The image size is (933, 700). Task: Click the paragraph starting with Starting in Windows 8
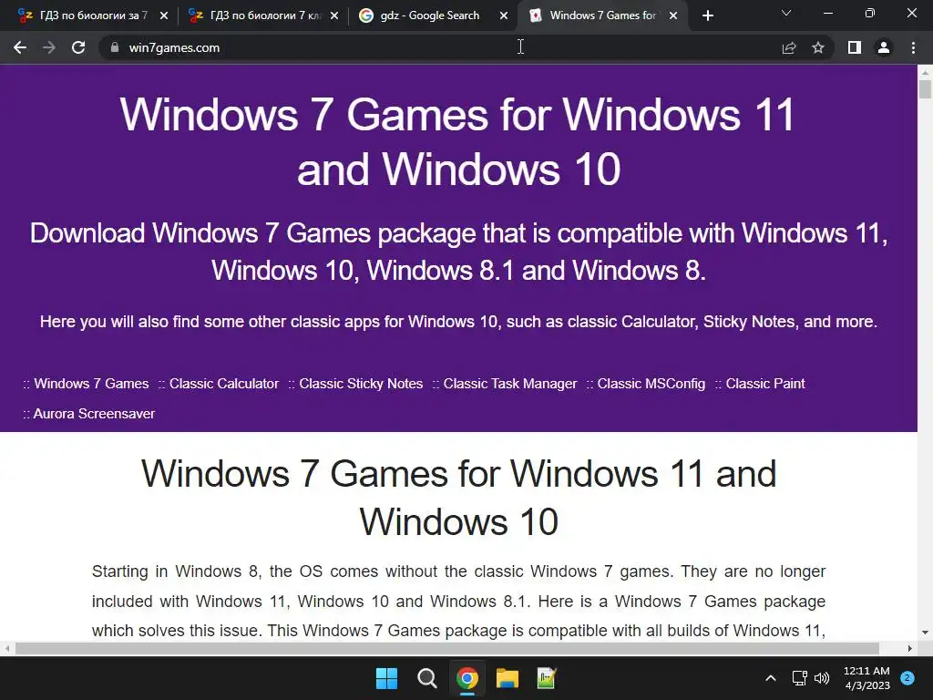click(x=458, y=602)
